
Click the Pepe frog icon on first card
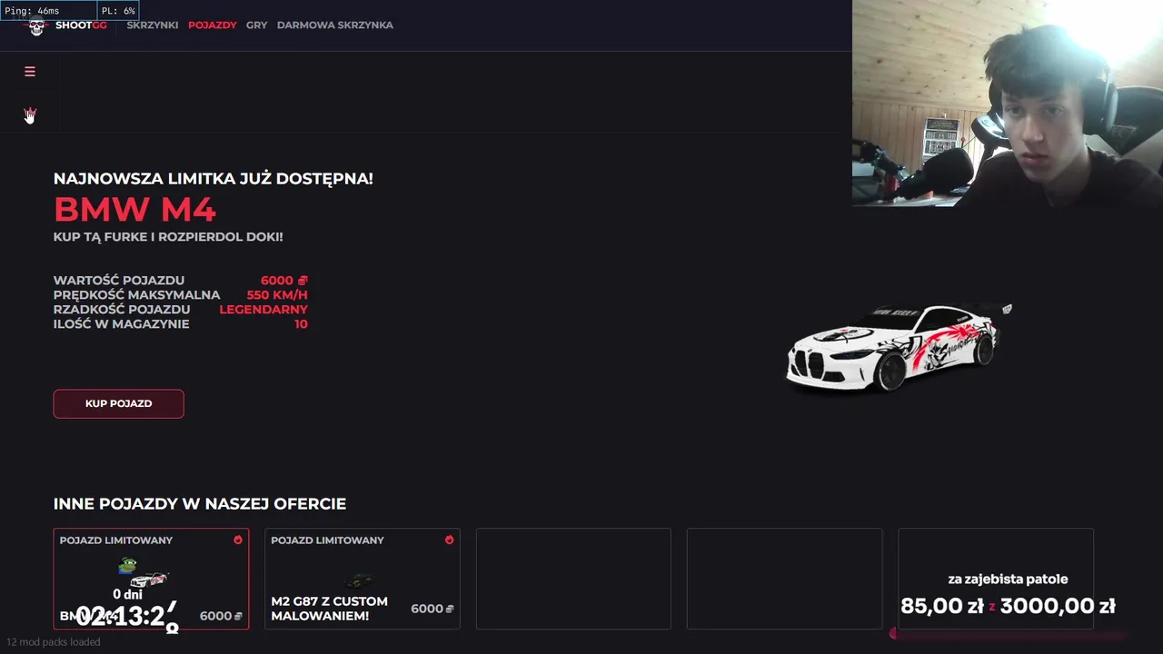[128, 566]
